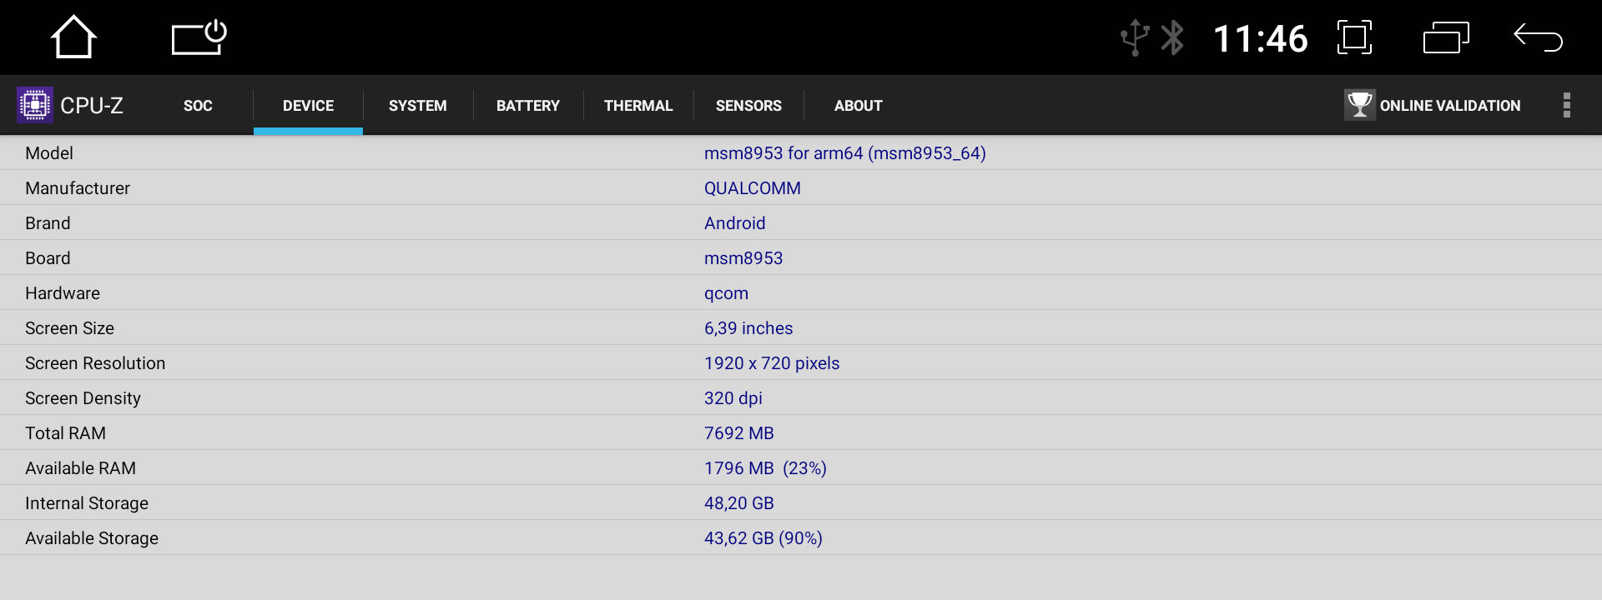
Task: Select the 320 dpi value
Action: pyautogui.click(x=733, y=398)
